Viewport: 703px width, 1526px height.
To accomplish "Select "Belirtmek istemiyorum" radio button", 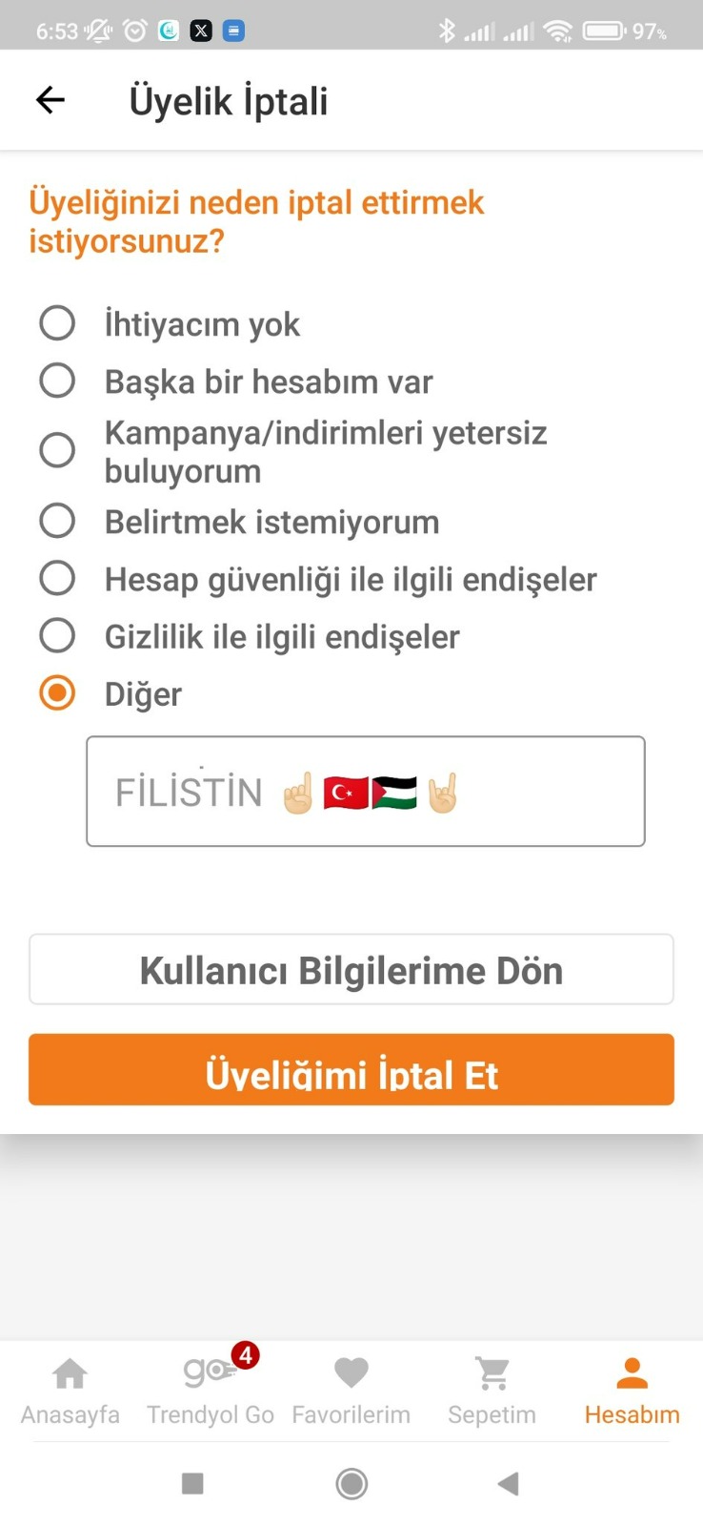I will click(57, 521).
